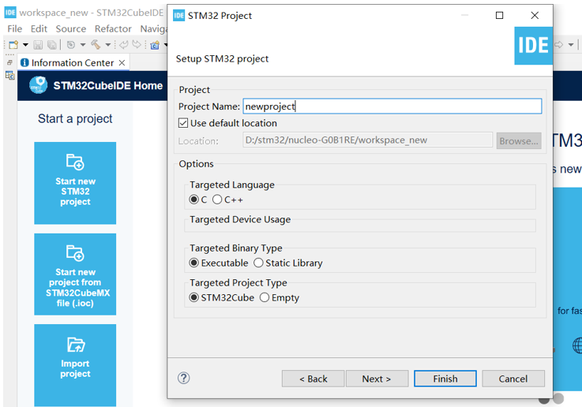Click the Project Name input field
582x407 pixels.
(x=392, y=106)
